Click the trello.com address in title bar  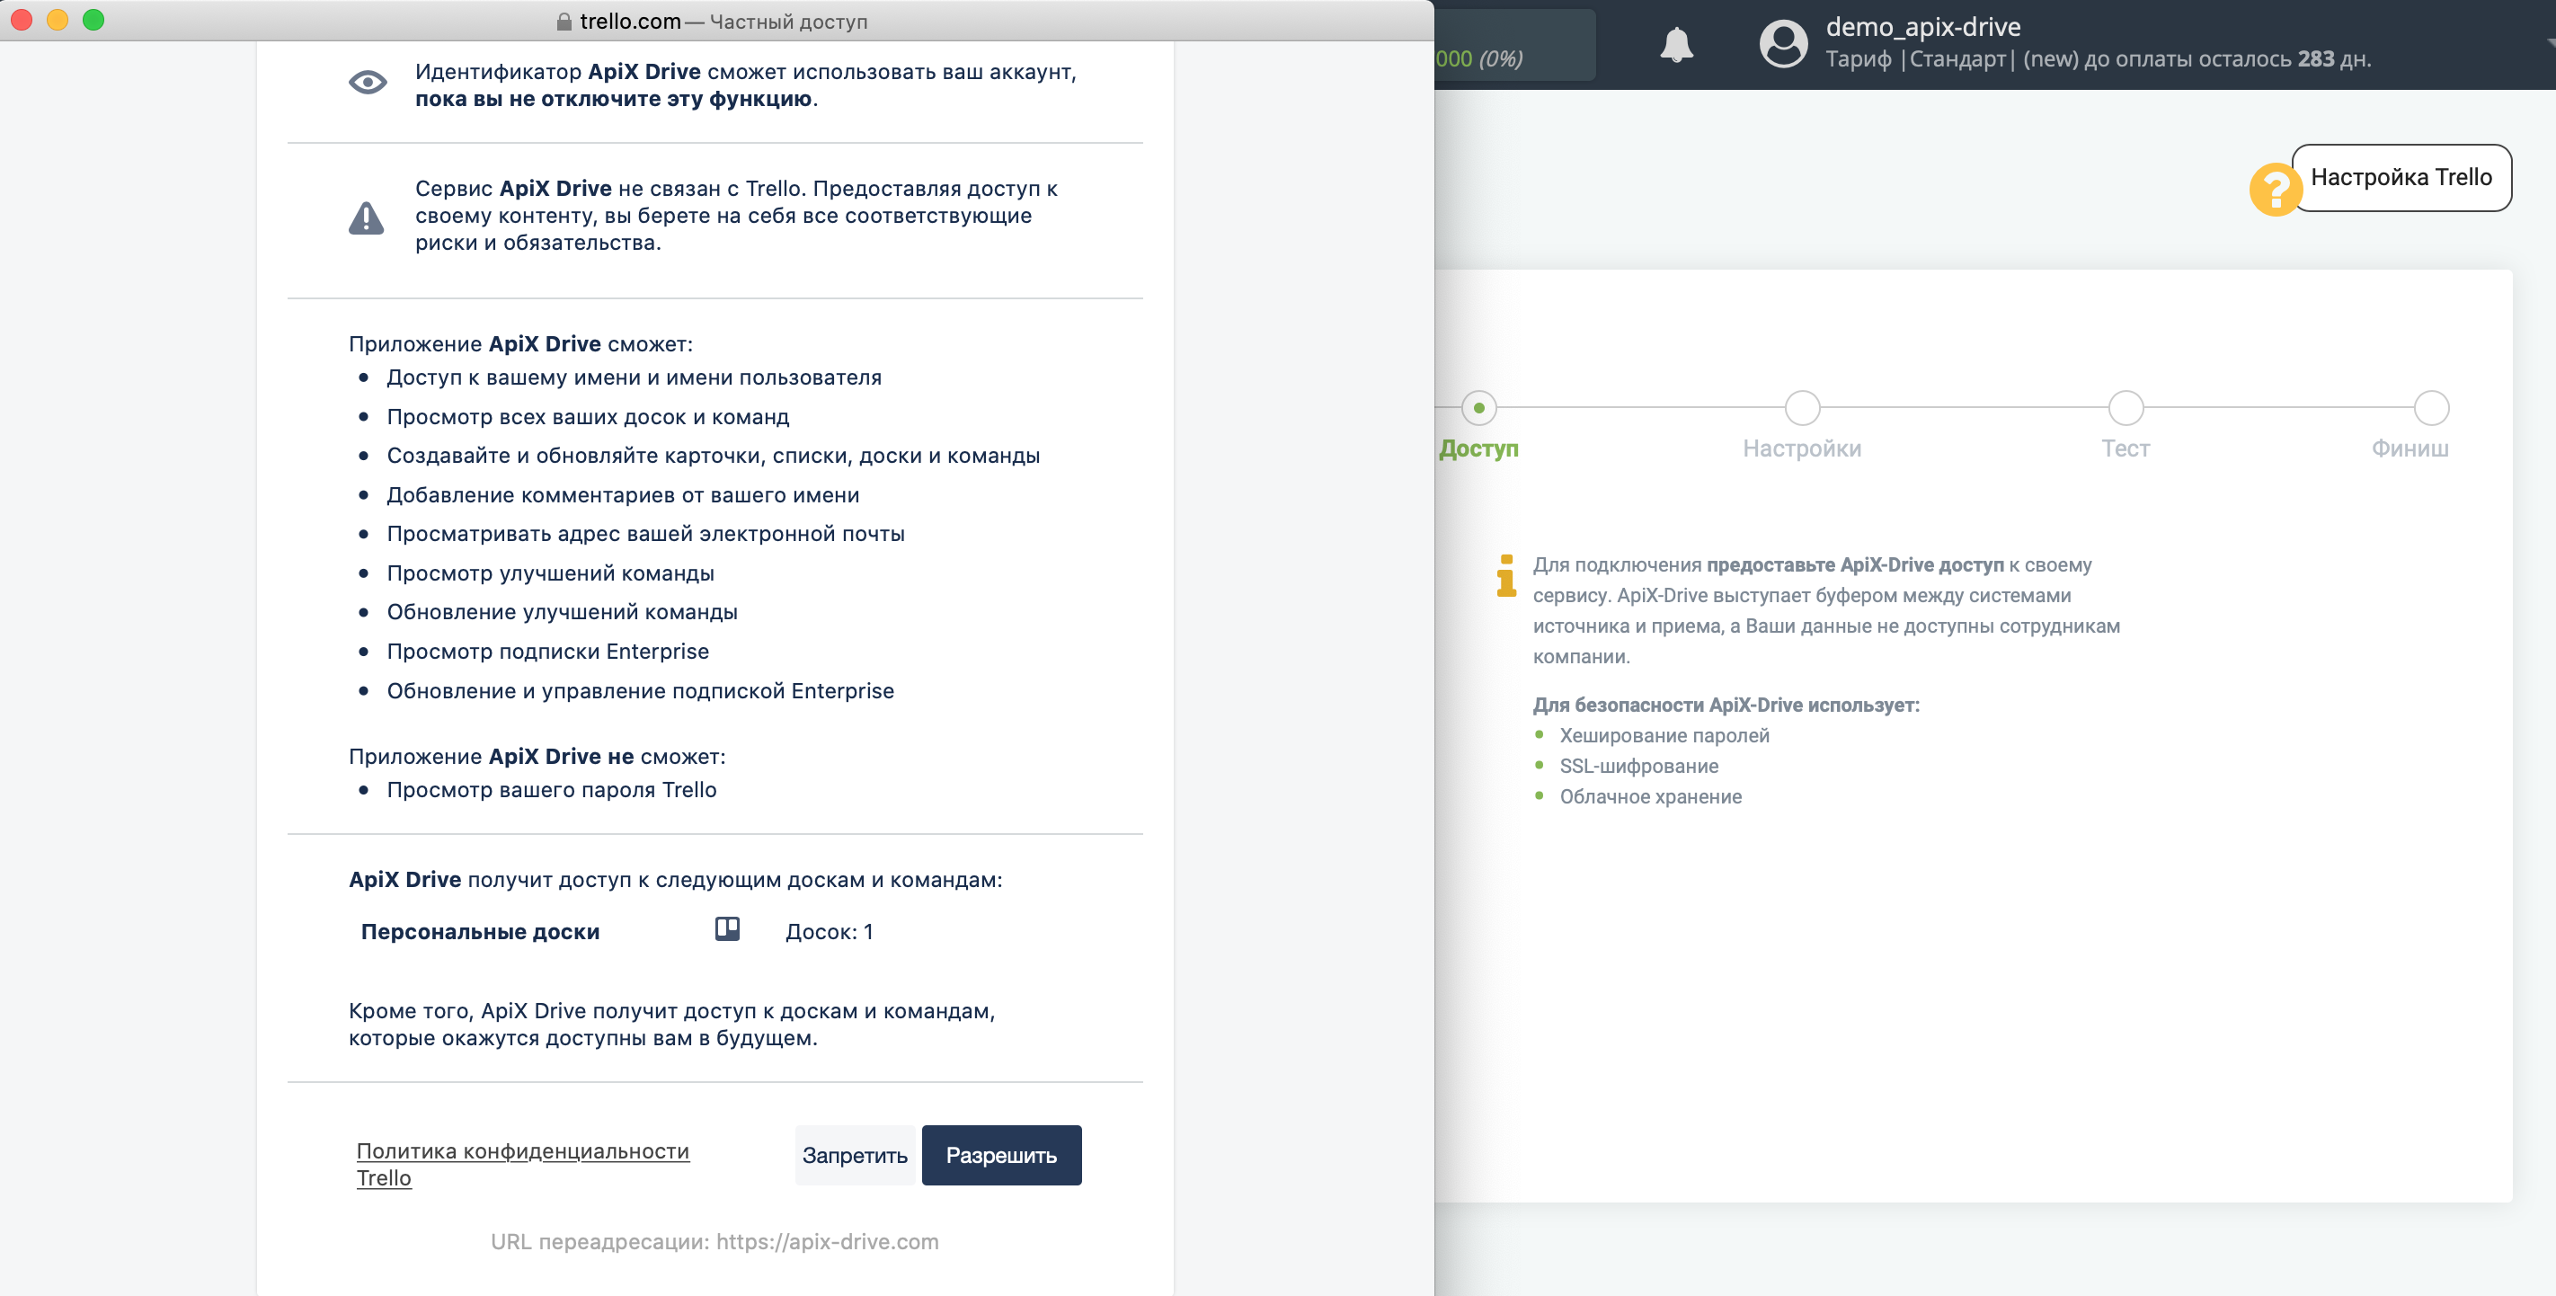pos(630,22)
